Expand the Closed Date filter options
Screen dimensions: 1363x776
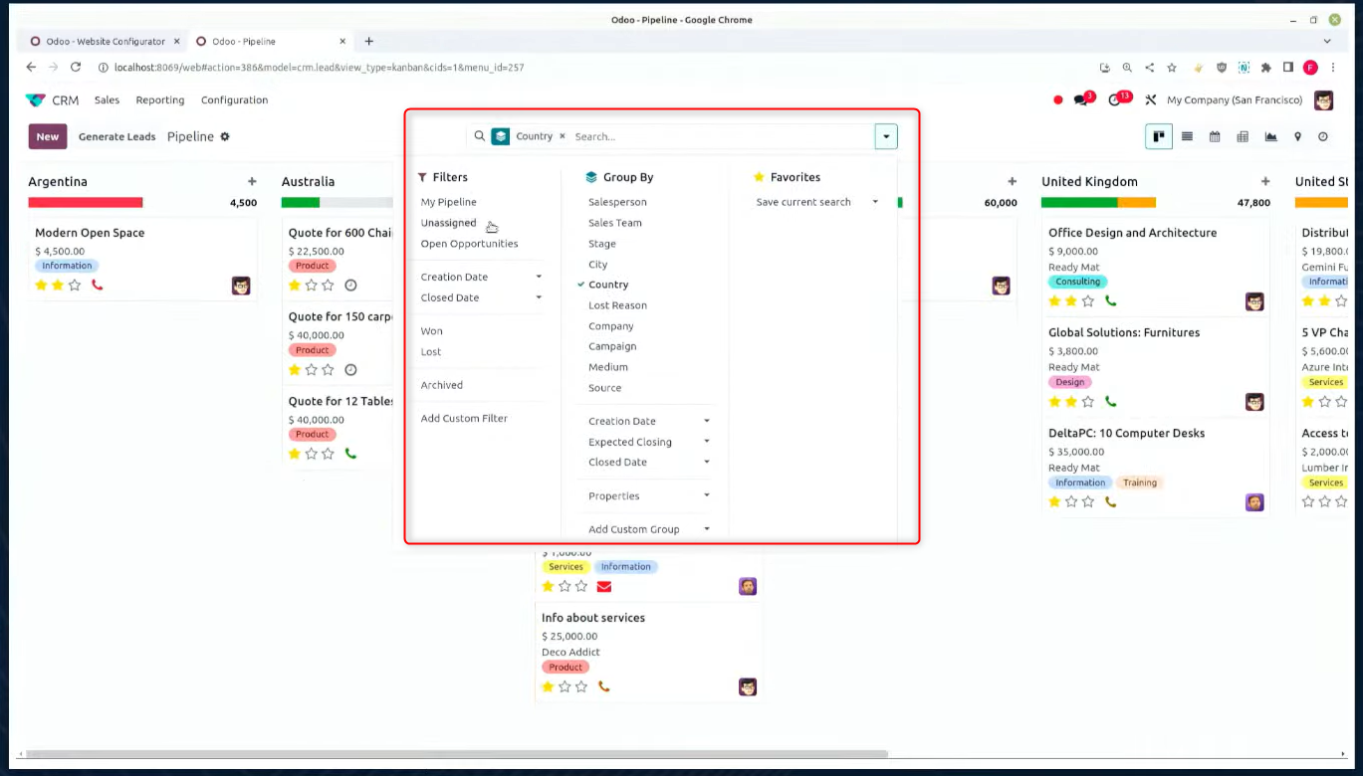(481, 297)
